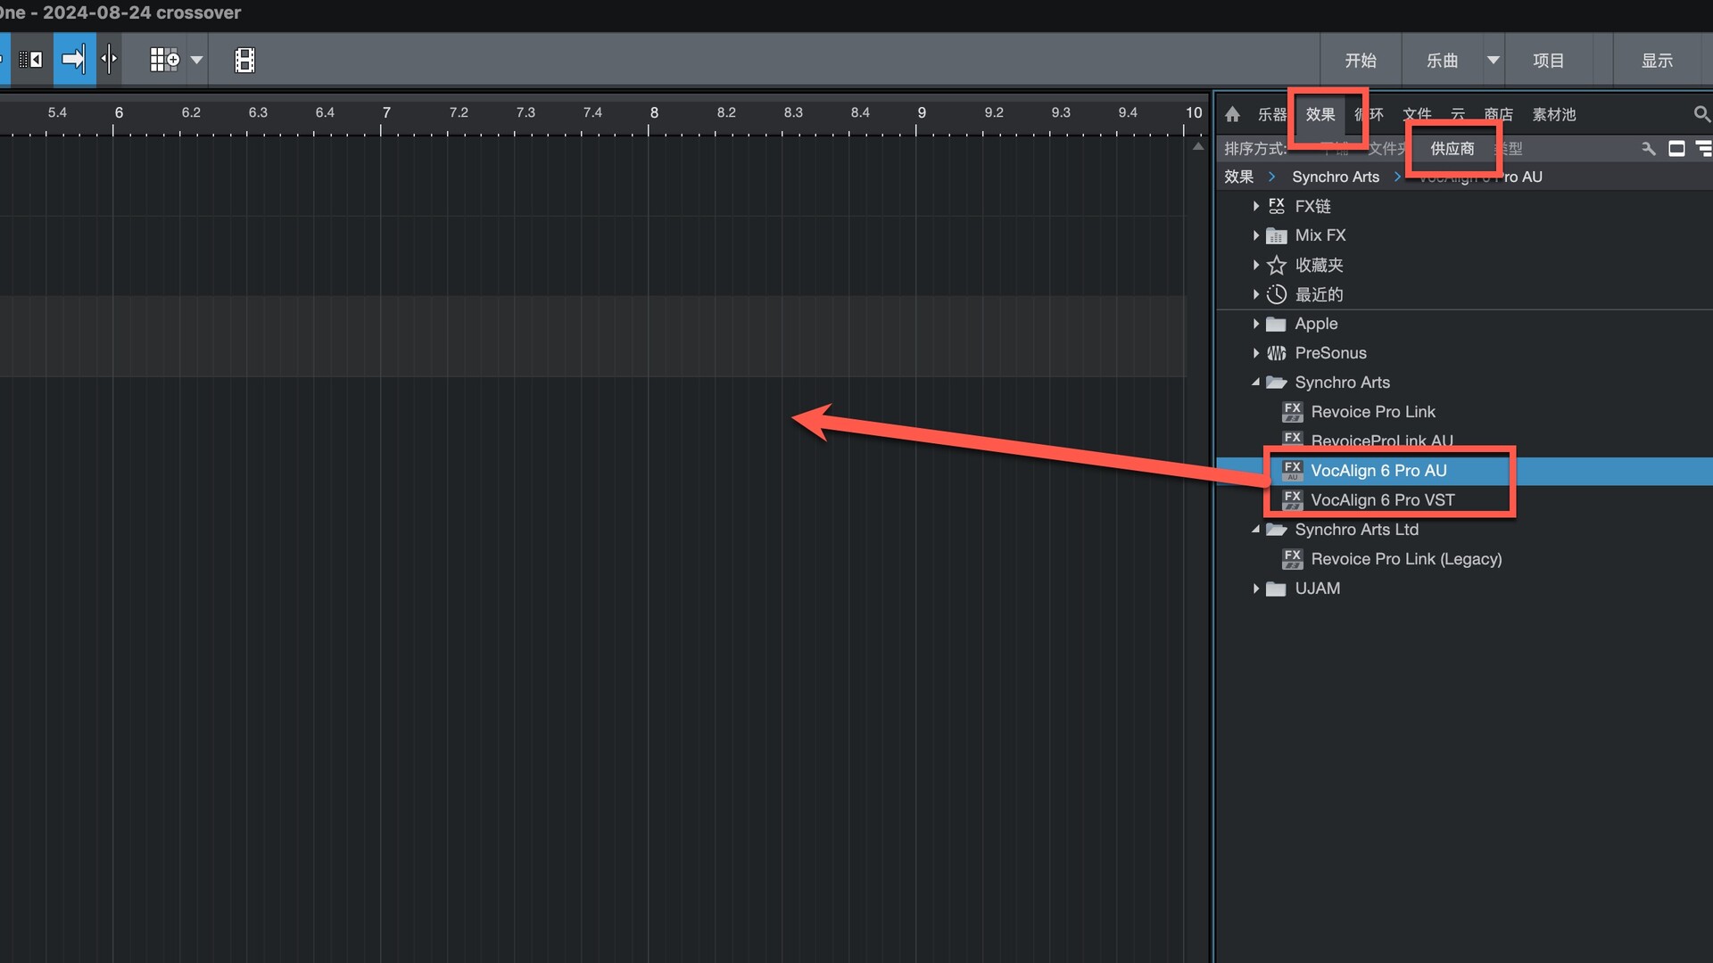Toggle the browser thumbnail view icon

coord(1676,149)
